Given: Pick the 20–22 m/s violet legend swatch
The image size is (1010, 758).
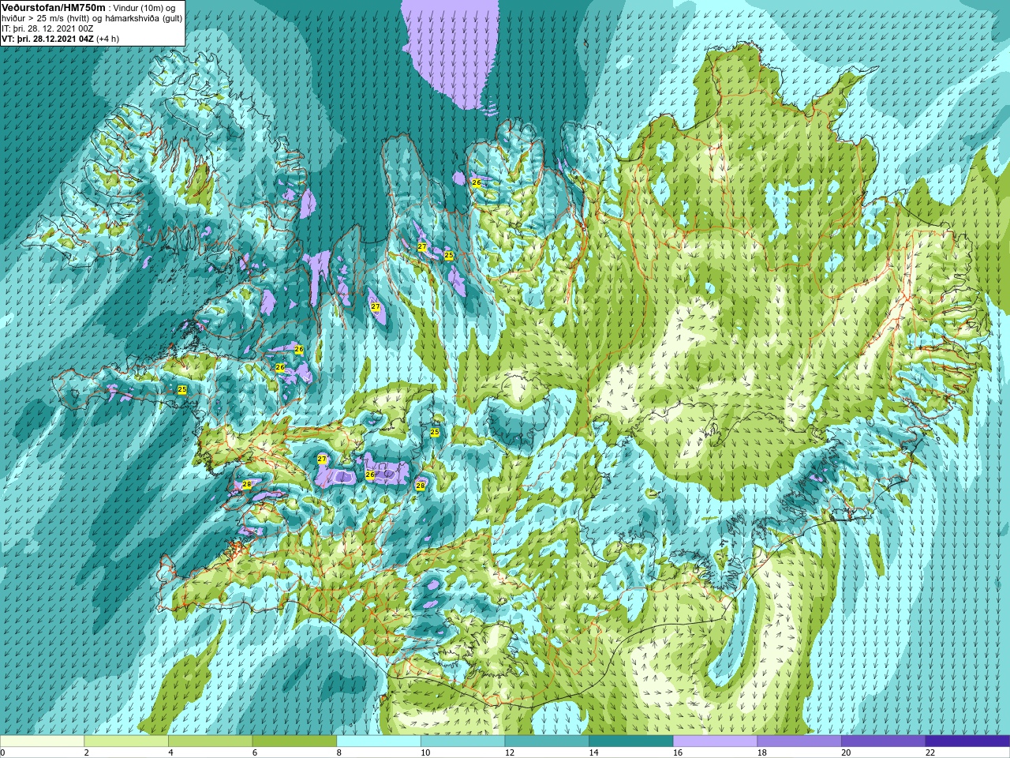Looking at the screenshot, I should tap(883, 741).
